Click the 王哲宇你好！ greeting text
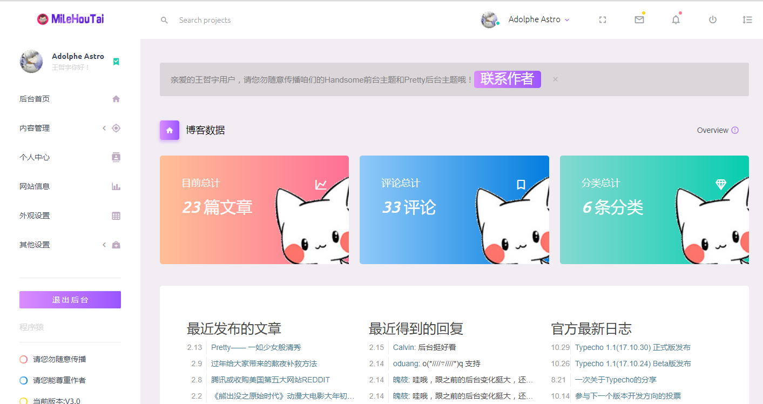The width and height of the screenshot is (763, 404). [71, 68]
